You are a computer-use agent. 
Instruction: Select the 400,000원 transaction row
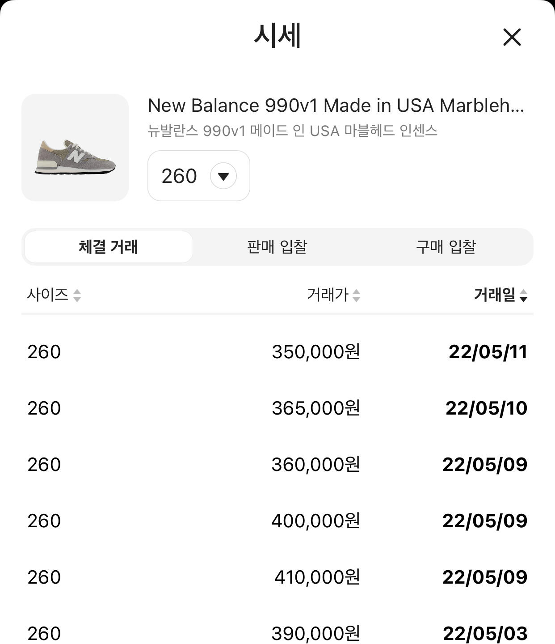tap(315, 521)
